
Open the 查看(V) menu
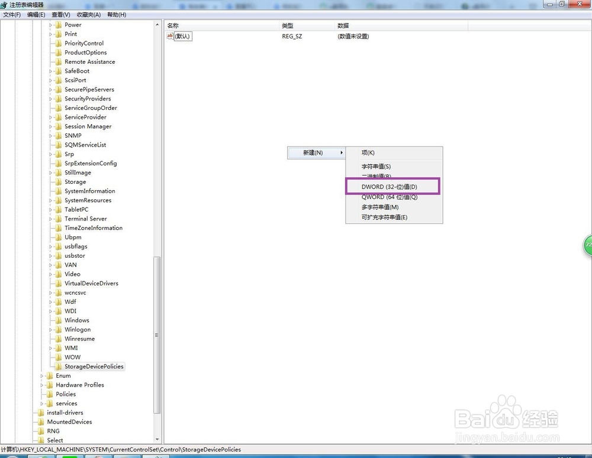(61, 15)
